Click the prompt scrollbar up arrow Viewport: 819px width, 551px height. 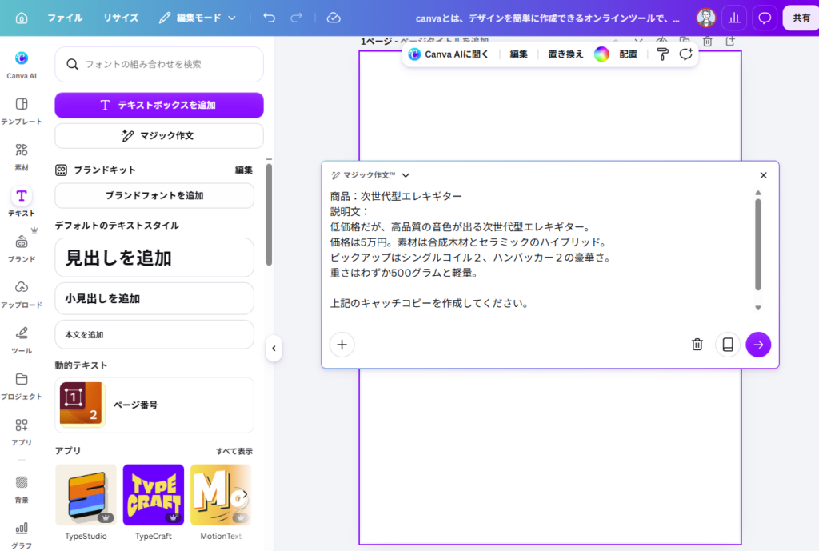tap(758, 194)
